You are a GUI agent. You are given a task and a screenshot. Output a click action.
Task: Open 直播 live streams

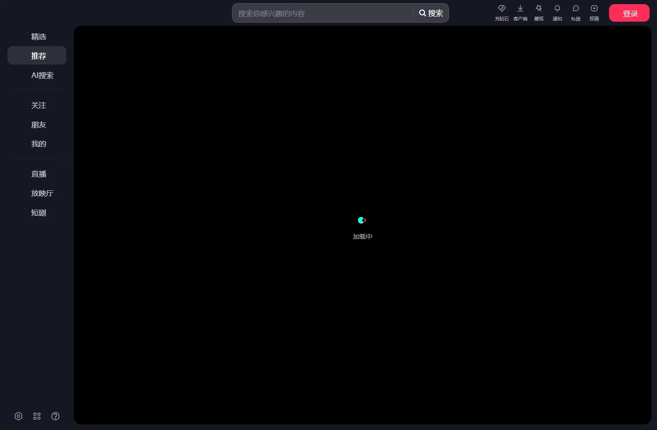(x=37, y=174)
